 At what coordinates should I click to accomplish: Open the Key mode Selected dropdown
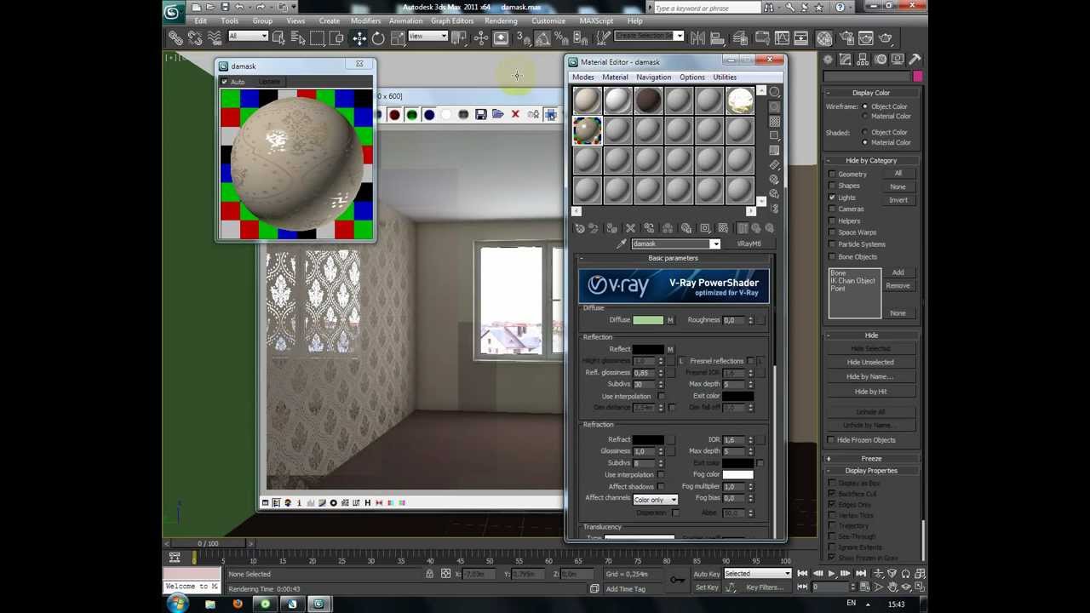[x=757, y=574]
